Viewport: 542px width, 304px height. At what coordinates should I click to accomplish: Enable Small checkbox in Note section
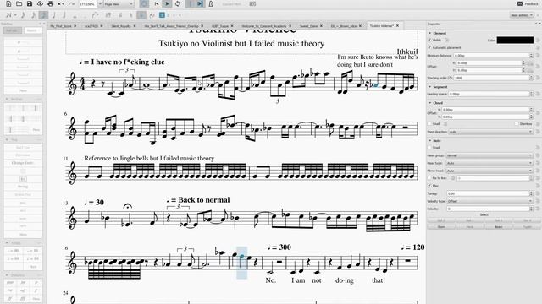[x=429, y=148]
